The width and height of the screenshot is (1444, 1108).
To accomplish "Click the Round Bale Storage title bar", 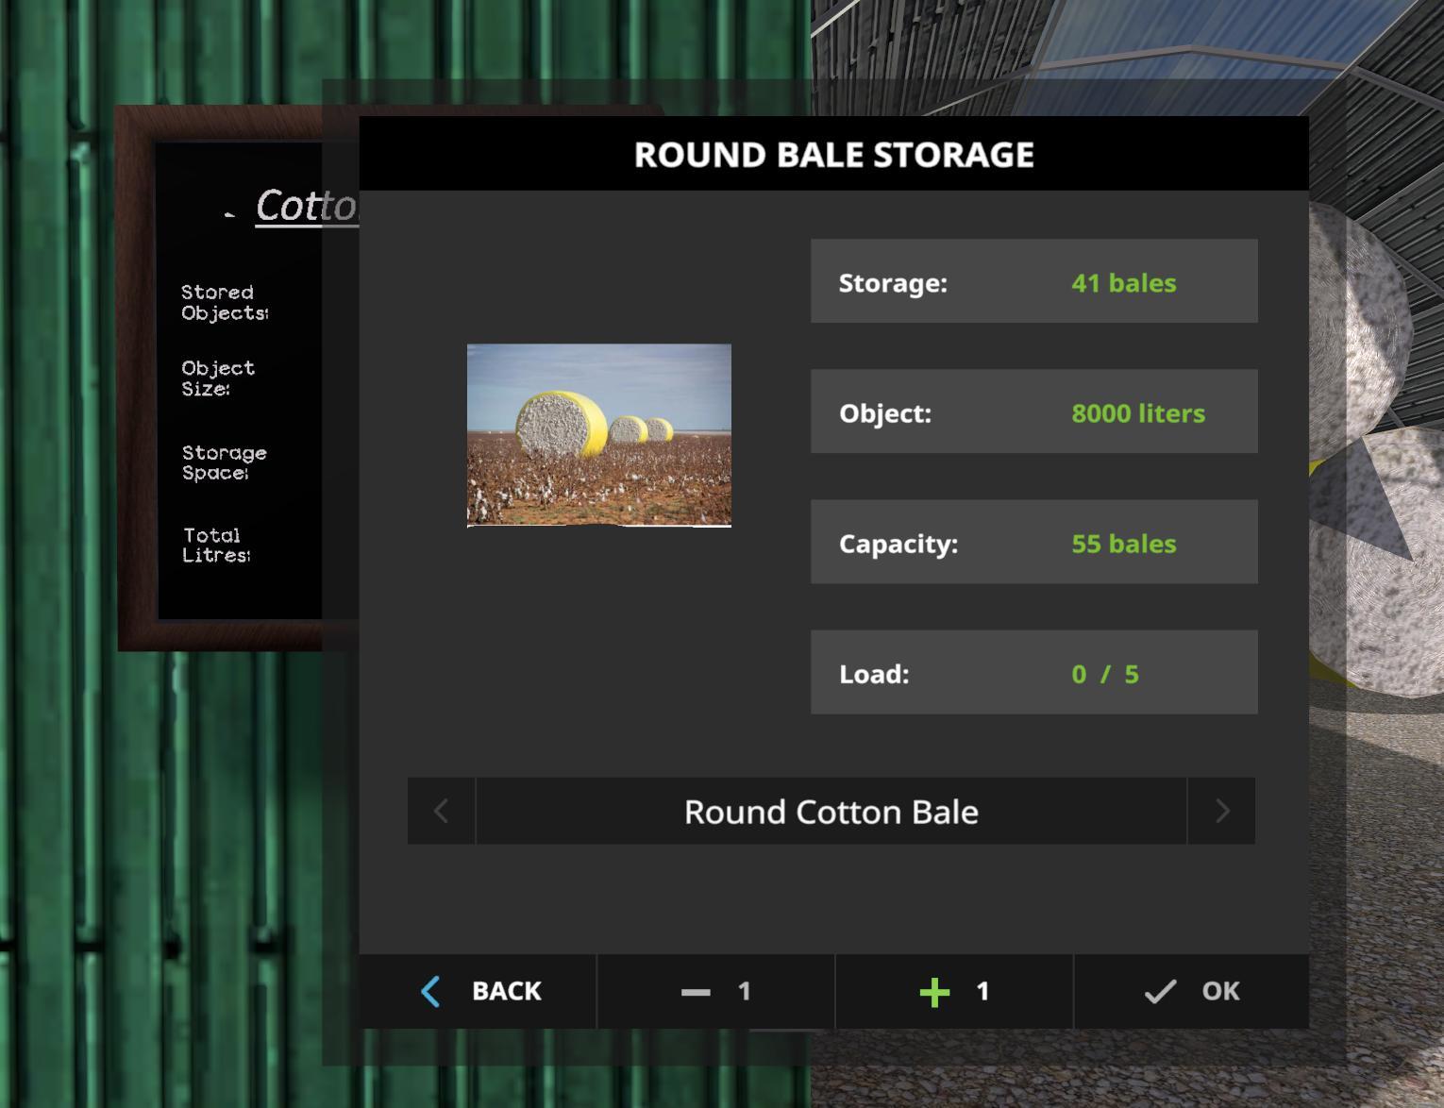I will pyautogui.click(x=833, y=154).
